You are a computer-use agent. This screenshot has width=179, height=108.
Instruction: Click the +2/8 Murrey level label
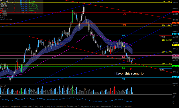pos(124,14)
